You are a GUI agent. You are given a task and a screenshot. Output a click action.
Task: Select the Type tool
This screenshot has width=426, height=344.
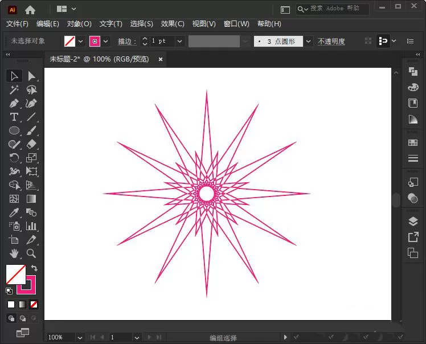pos(14,117)
